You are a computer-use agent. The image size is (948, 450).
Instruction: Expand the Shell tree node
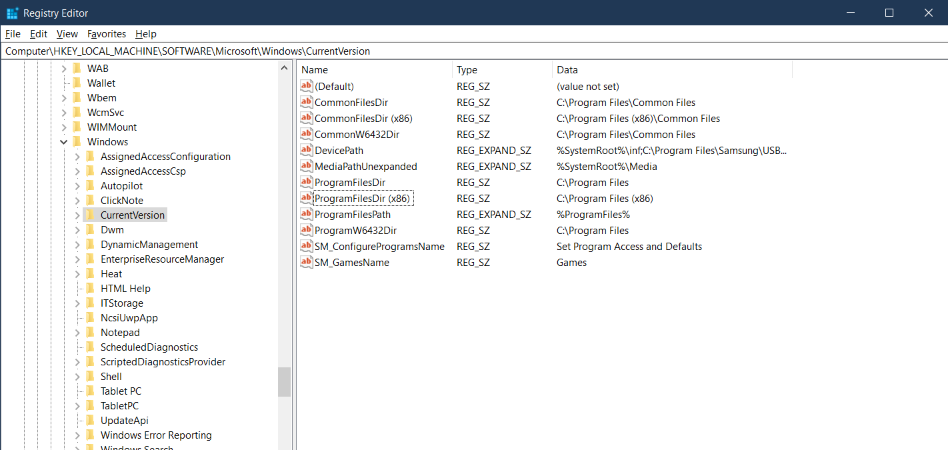77,376
